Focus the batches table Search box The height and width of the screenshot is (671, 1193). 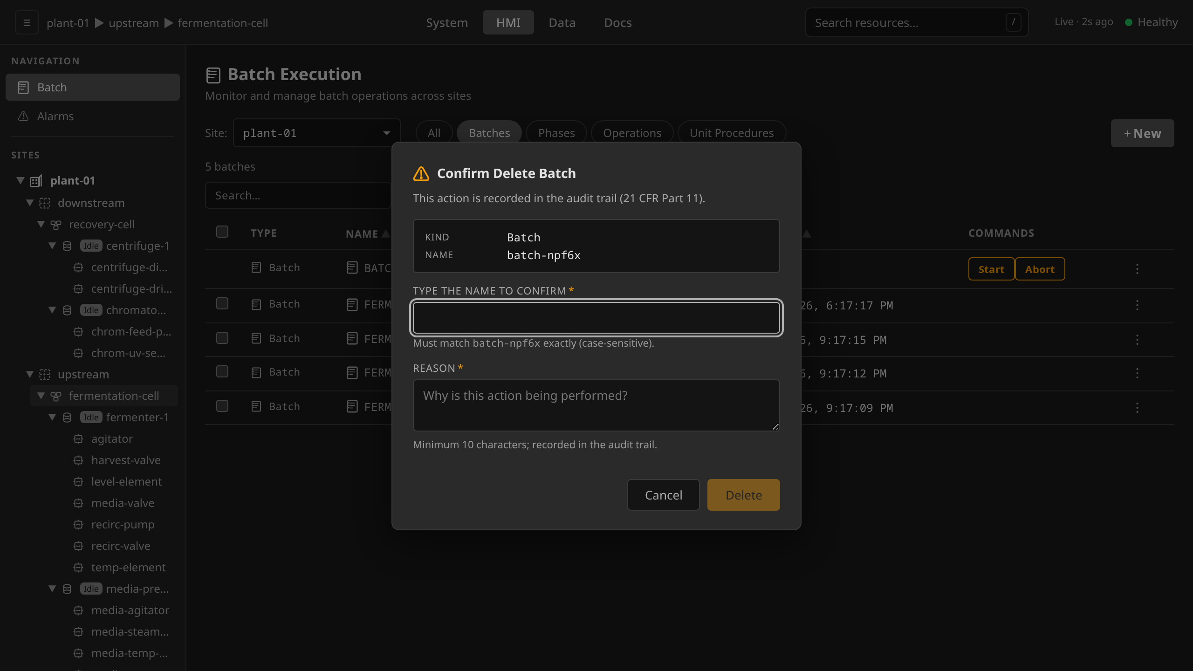pos(298,195)
